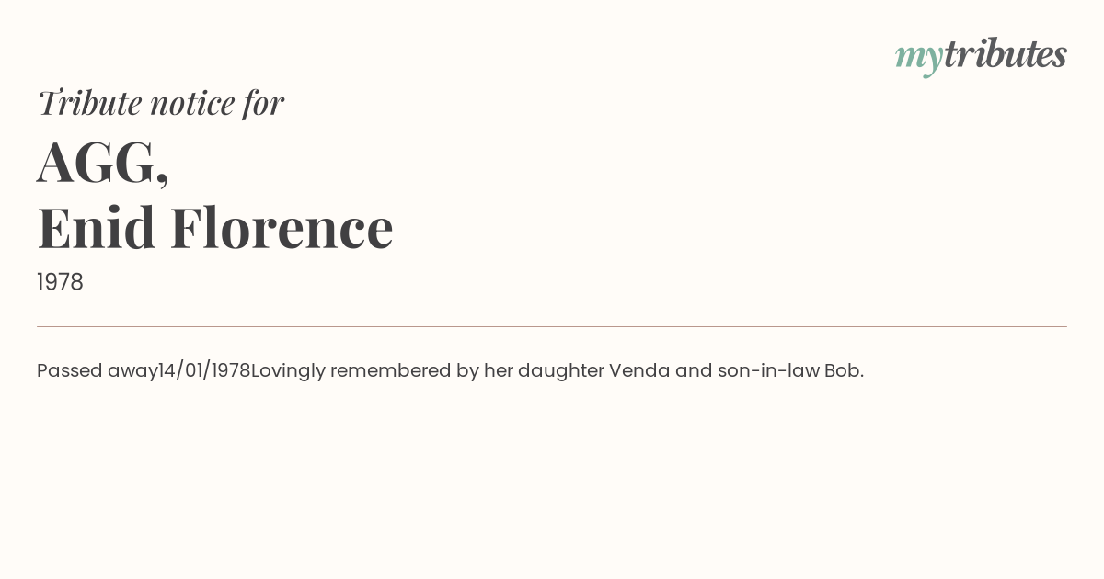Click the mytributes logo
Image resolution: width=1104 pixels, height=579 pixels.
coord(981,55)
